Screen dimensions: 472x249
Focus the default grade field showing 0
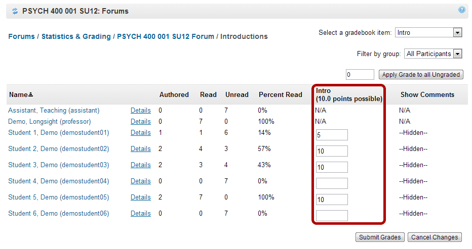[x=360, y=74]
